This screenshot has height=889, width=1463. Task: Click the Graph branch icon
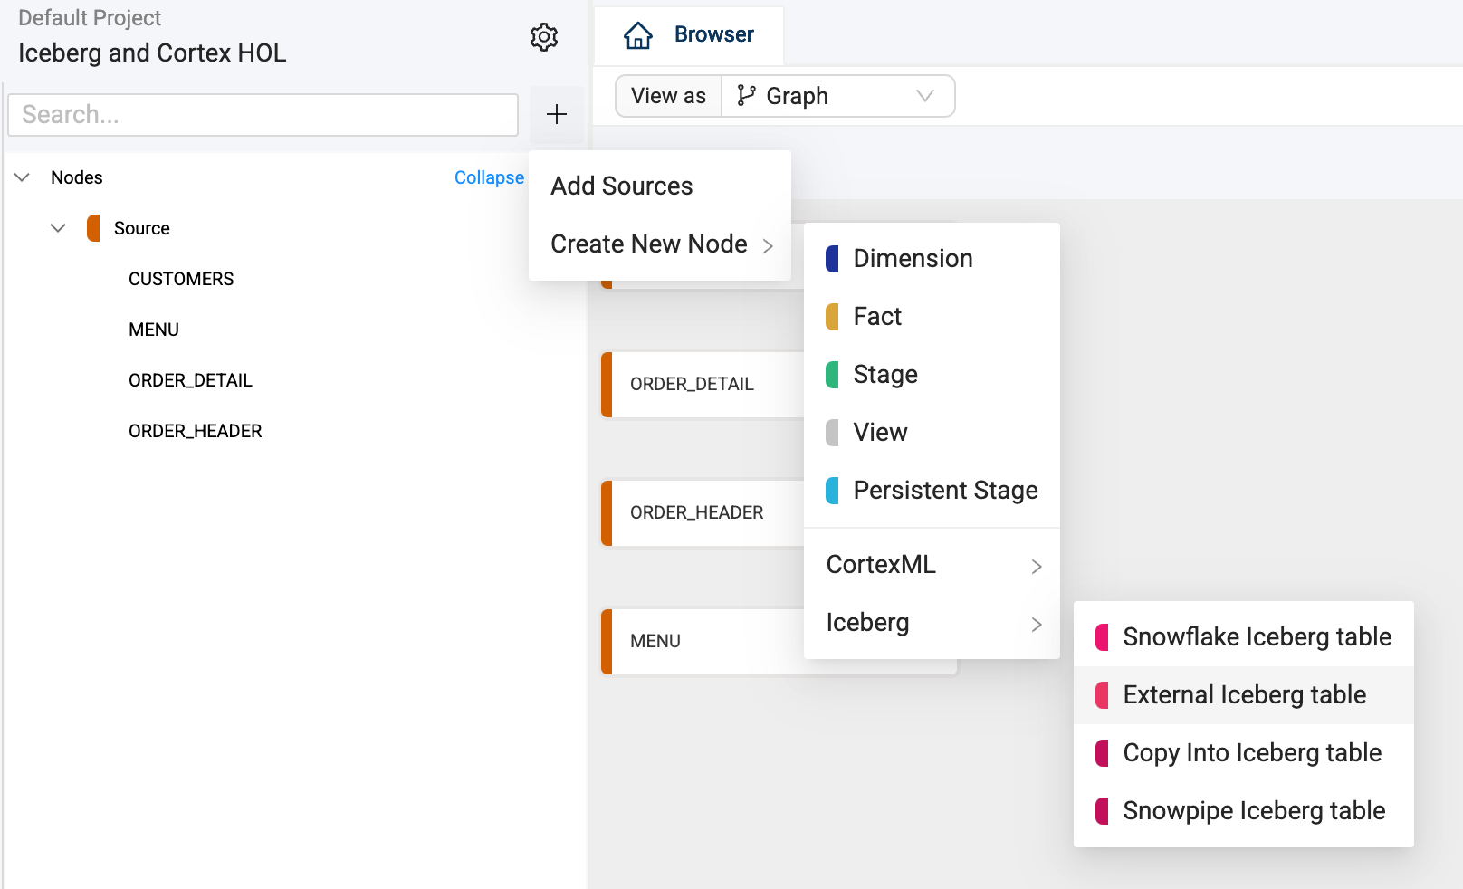click(746, 95)
